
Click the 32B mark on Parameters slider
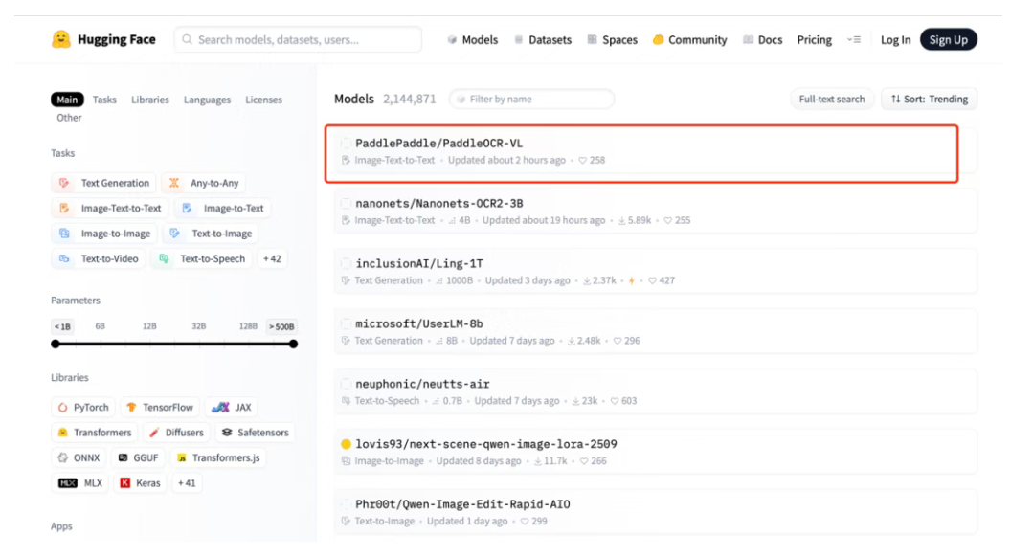tap(198, 326)
